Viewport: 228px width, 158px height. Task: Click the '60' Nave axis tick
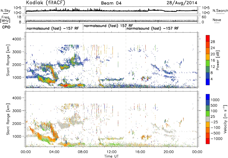[204, 17]
